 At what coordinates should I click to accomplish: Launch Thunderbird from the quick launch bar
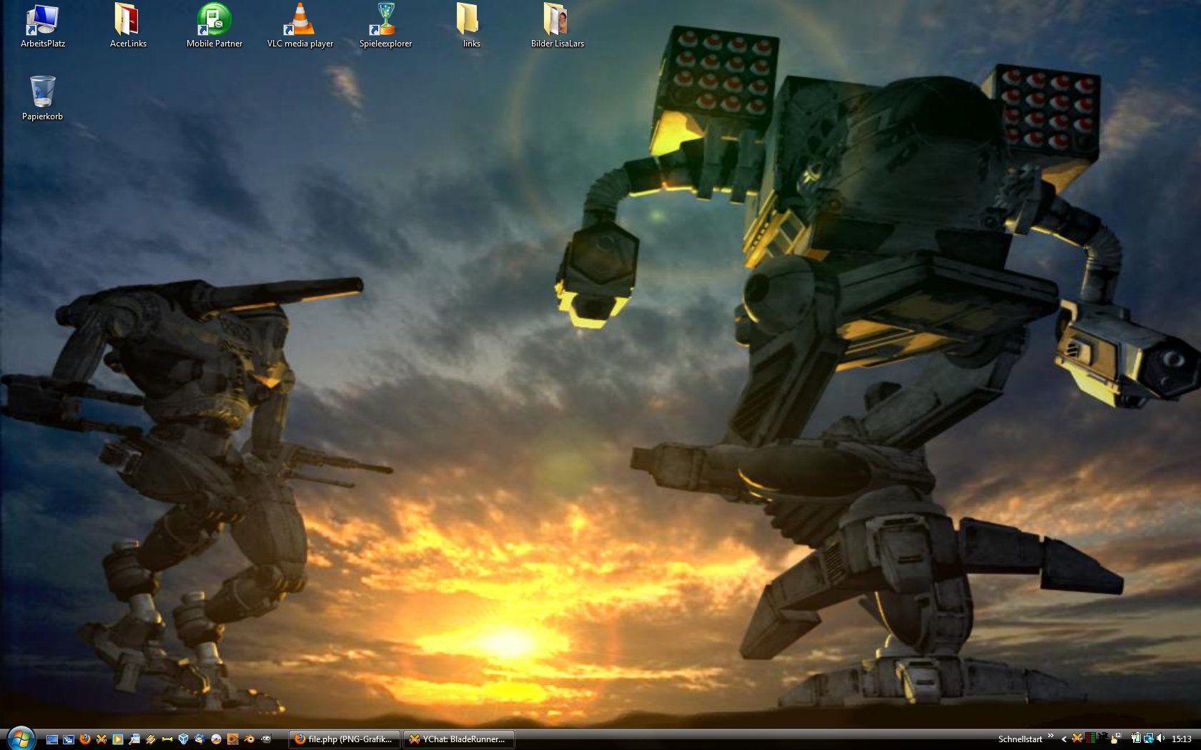click(199, 739)
